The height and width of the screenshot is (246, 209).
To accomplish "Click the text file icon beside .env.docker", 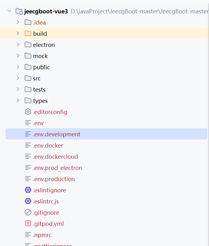I will click(28, 145).
